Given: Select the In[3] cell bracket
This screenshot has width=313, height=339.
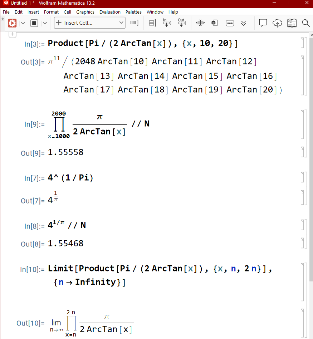Looking at the screenshot, I should pyautogui.click(x=302, y=43).
